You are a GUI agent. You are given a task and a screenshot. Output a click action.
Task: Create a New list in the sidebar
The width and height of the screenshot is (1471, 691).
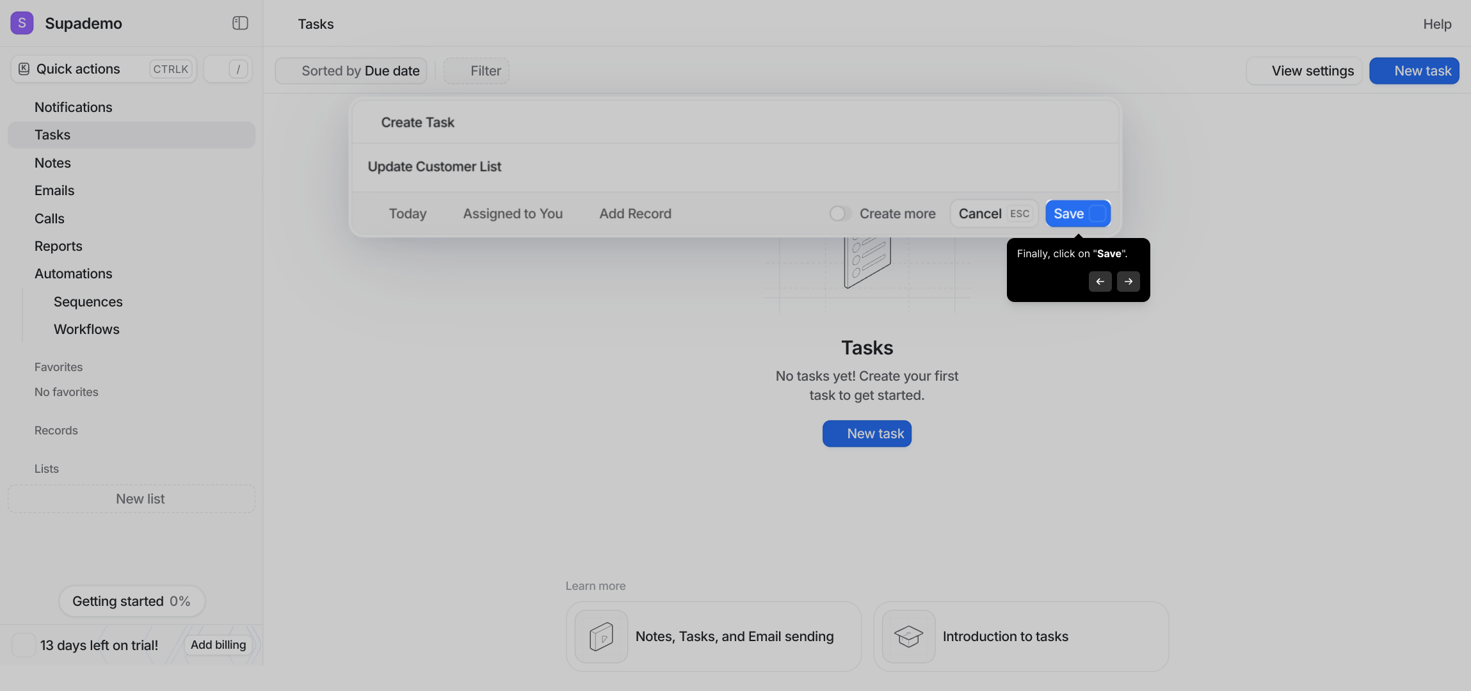pos(131,499)
